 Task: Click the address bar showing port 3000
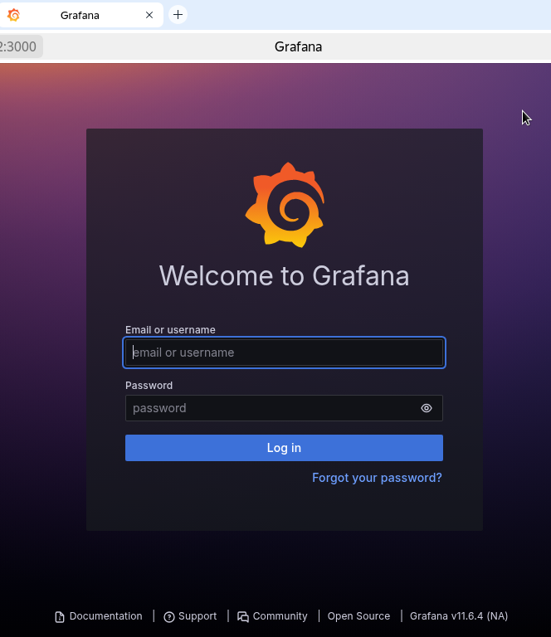(x=20, y=46)
